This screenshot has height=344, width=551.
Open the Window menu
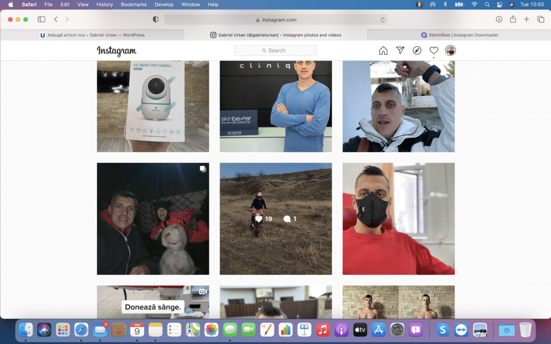tap(190, 4)
